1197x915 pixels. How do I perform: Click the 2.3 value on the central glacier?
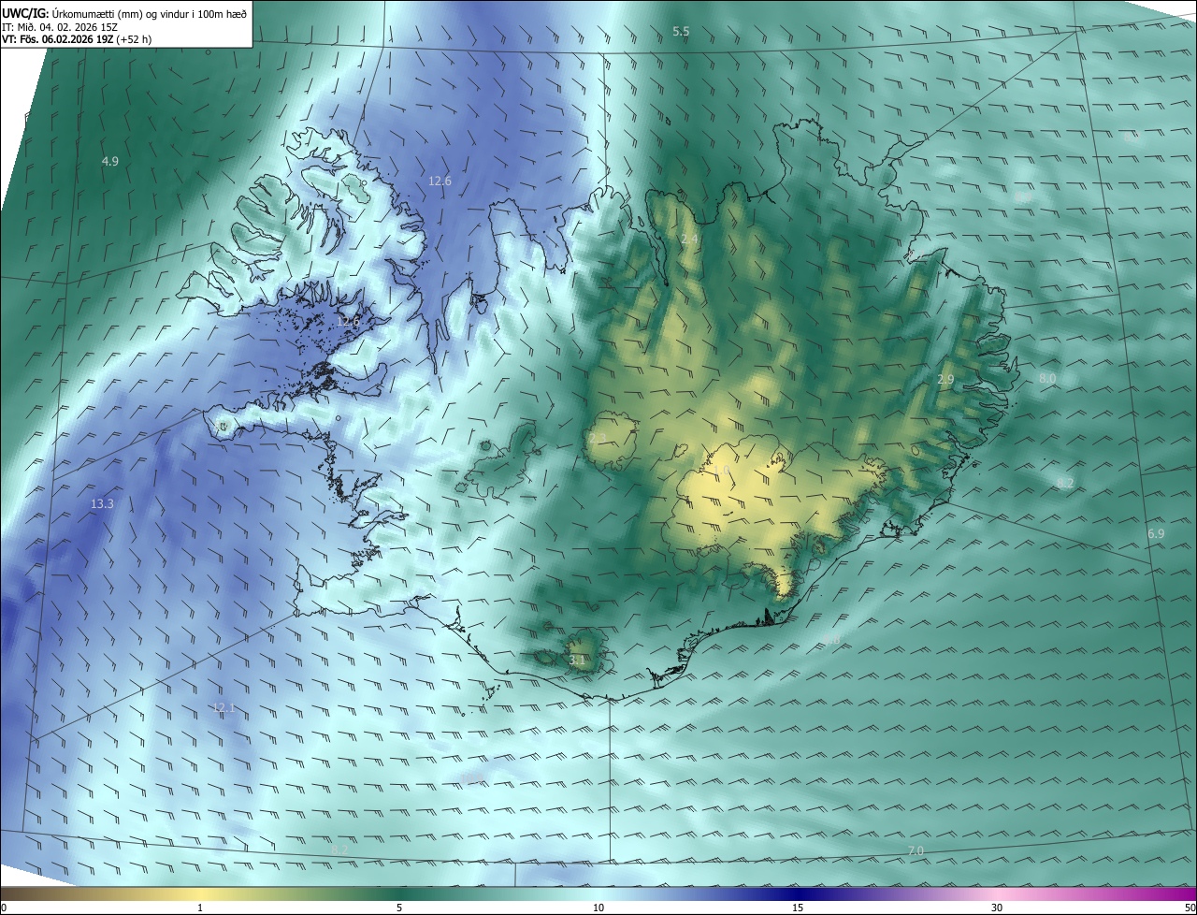[x=597, y=438]
